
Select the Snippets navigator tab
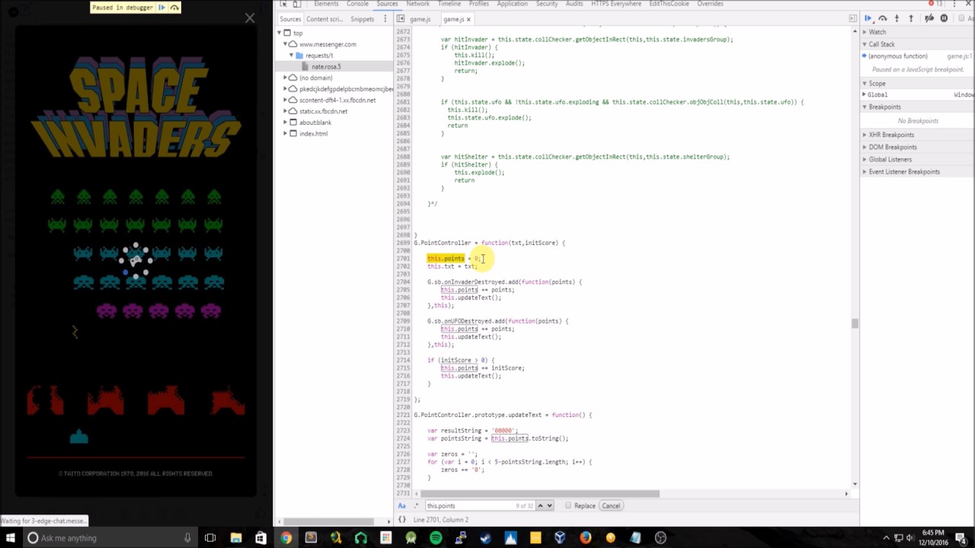click(x=363, y=19)
